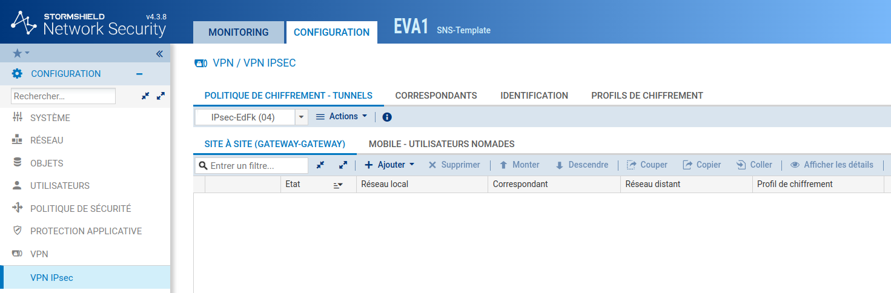The height and width of the screenshot is (293, 891).
Task: Click the collapse-all icon in the sidebar search row
Action: click(145, 96)
